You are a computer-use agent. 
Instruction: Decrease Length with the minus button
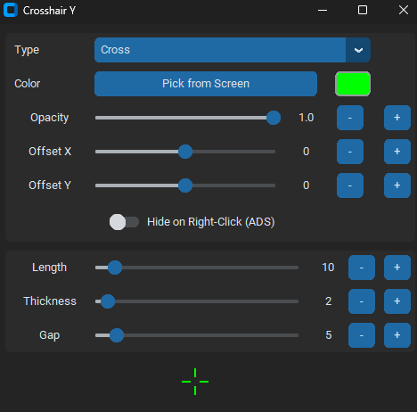pos(362,268)
